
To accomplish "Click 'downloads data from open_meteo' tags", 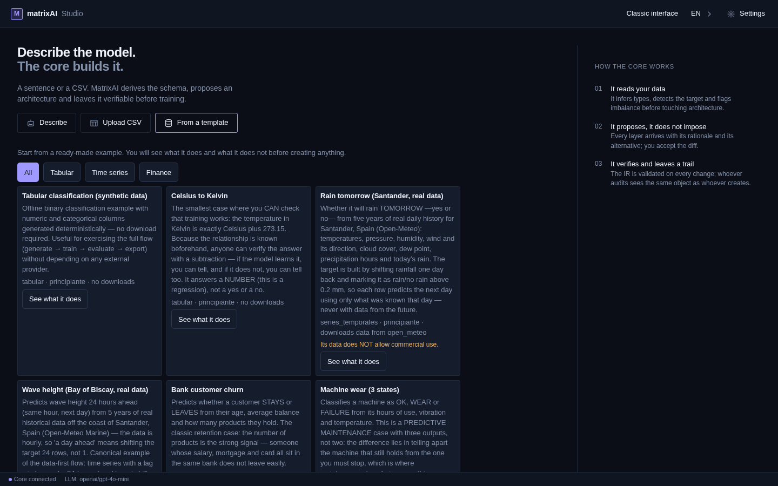I will coord(373,333).
